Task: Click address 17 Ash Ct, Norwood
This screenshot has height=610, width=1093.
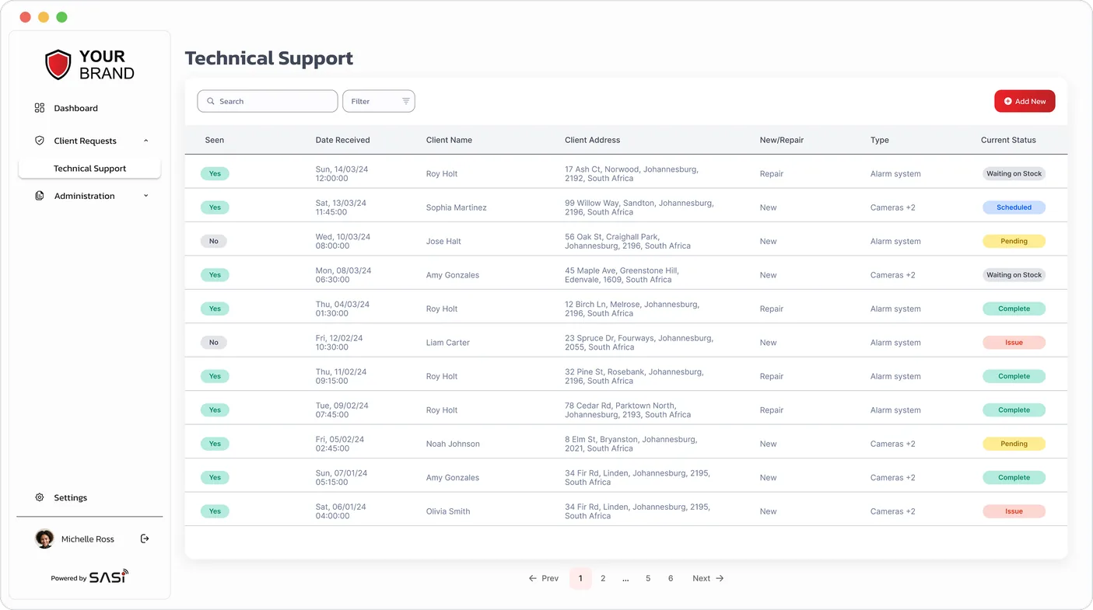Action: point(632,173)
